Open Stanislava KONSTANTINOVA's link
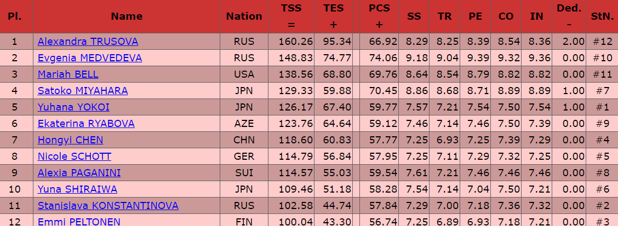Screen dimensions: 618x226 (x=108, y=206)
